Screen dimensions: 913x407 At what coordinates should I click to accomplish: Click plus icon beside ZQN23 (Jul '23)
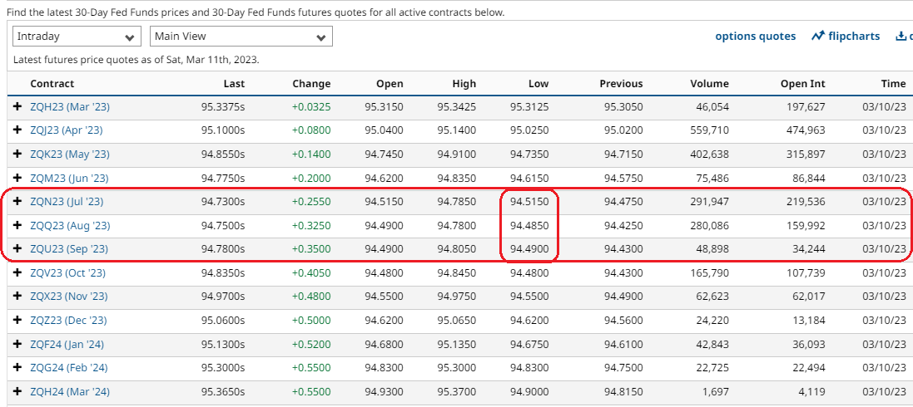click(17, 202)
